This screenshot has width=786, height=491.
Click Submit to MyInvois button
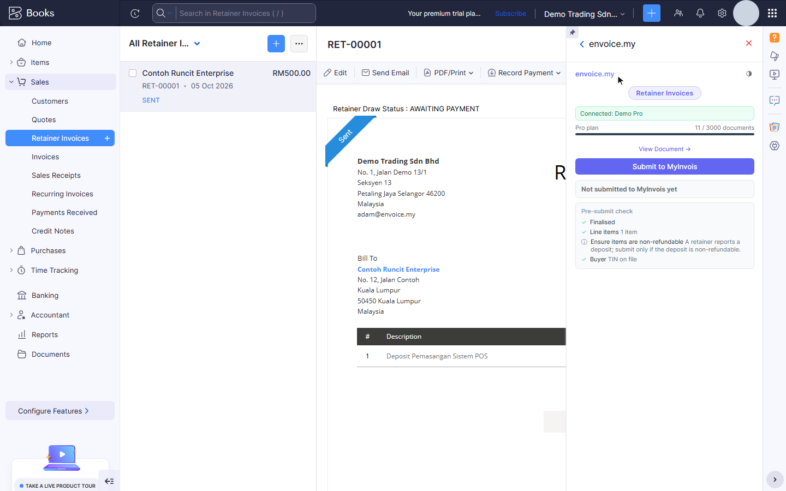665,166
